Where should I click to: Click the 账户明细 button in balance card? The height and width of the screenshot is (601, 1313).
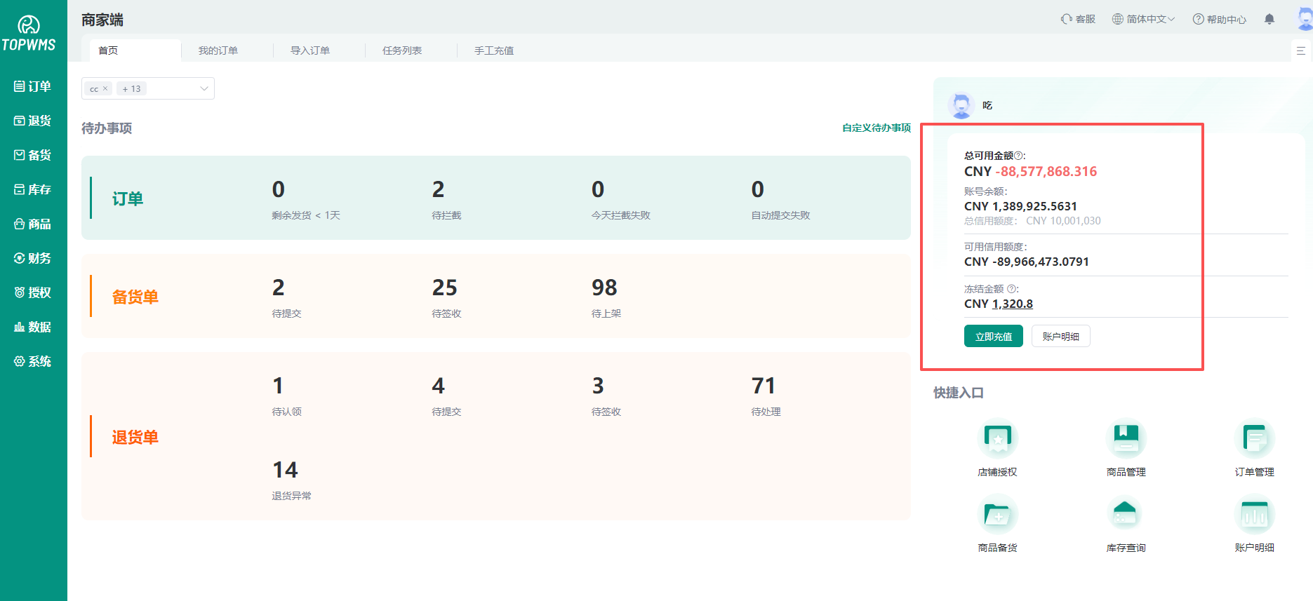pos(1061,337)
